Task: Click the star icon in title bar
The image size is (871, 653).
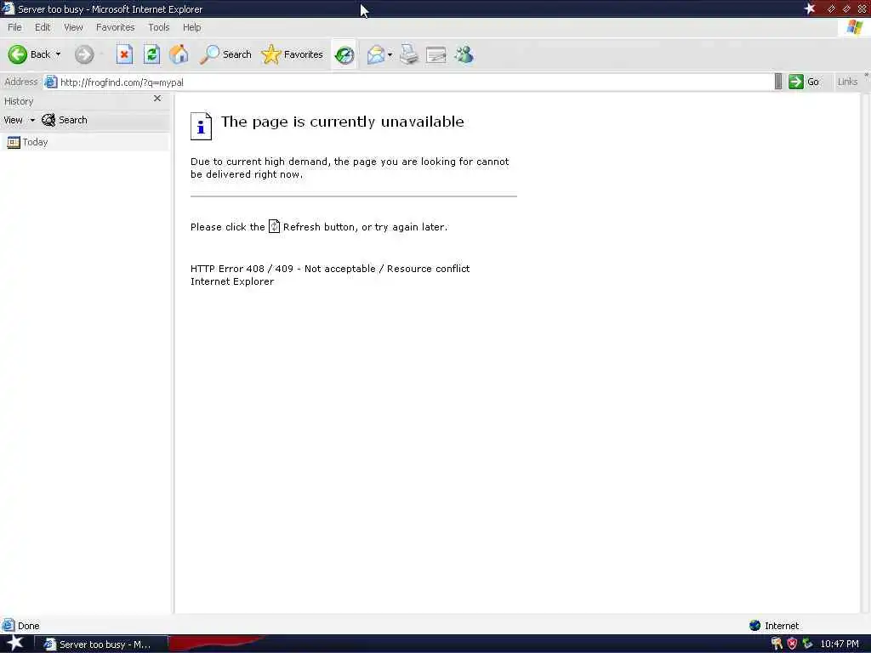Action: (810, 9)
